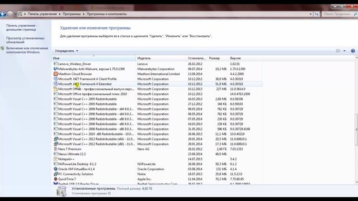Screen dimensions: 358x201
Task: Select Malwarebytes Anti-Malware program icon
Action: pyautogui.click(x=55, y=69)
